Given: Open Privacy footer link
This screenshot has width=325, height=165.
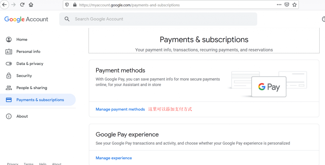Looking at the screenshot, I should point(13,164).
